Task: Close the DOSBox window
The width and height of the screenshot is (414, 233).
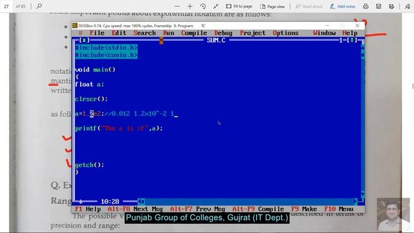Action: 357,26
